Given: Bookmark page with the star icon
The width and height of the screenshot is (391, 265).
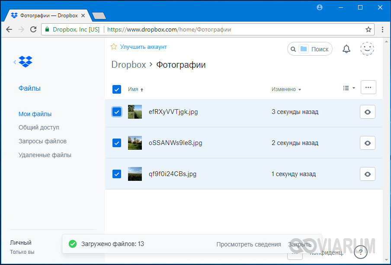Looking at the screenshot, I should click(x=369, y=30).
